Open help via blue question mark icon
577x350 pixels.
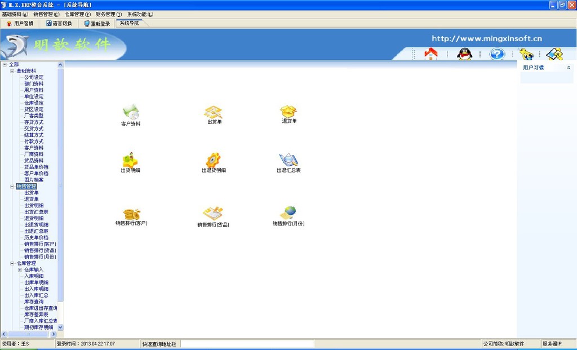496,54
